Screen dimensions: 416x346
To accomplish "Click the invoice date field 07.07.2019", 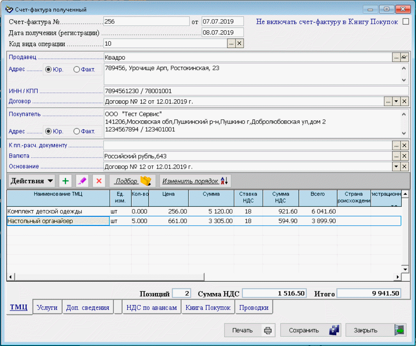I will point(223,21).
